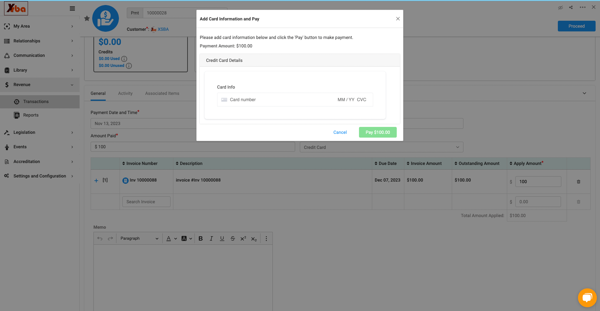This screenshot has height=311, width=600.
Task: Toggle strikethrough formatting in Memo editor
Action: pos(233,238)
